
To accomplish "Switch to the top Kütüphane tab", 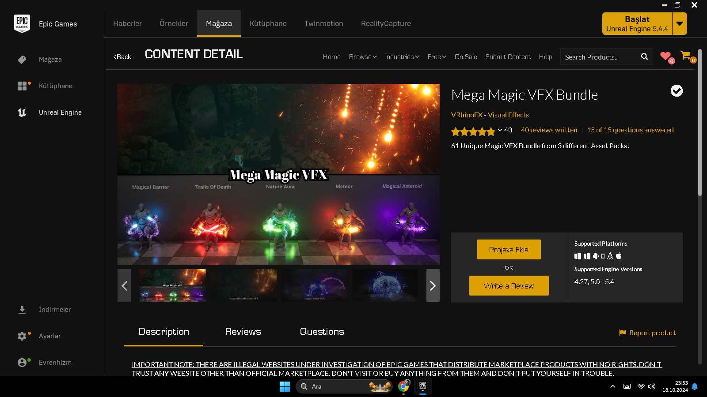I will tap(268, 23).
